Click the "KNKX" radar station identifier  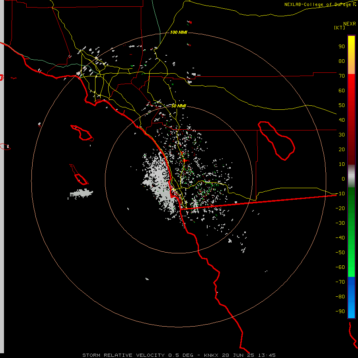211,355
